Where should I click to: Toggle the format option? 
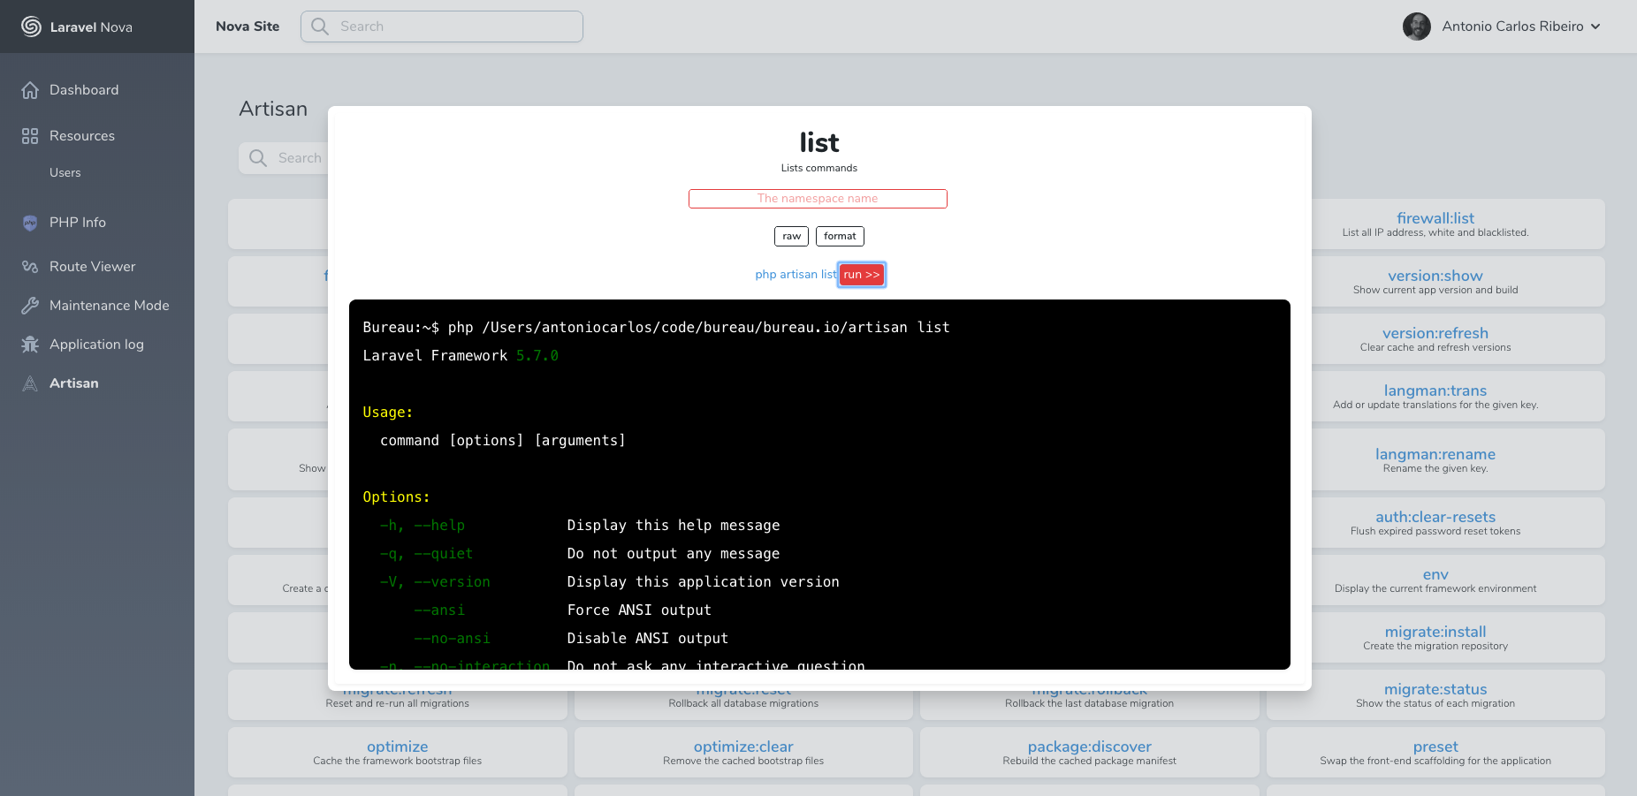pos(840,236)
